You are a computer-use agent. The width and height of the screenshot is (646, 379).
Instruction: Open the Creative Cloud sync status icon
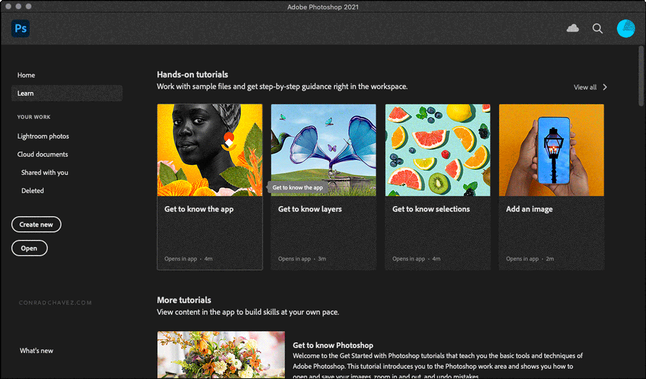573,28
